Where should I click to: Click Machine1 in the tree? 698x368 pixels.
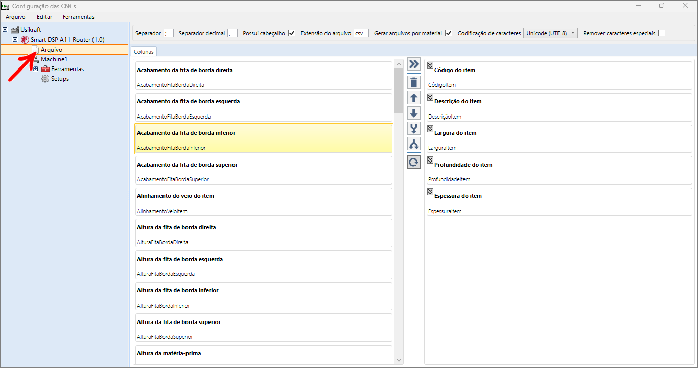point(54,59)
